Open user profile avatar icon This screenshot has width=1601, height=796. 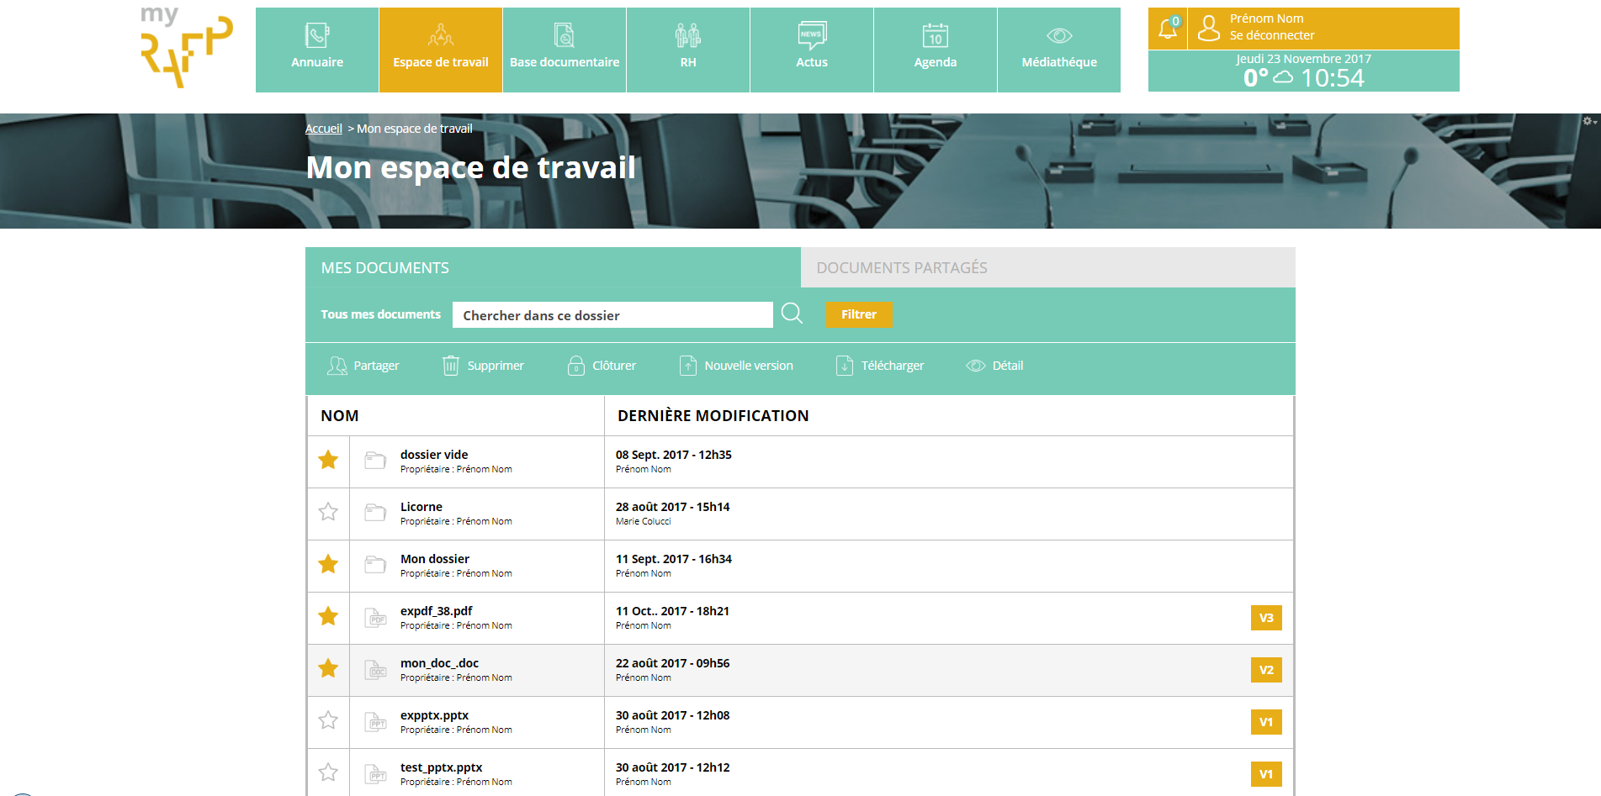[1209, 28]
